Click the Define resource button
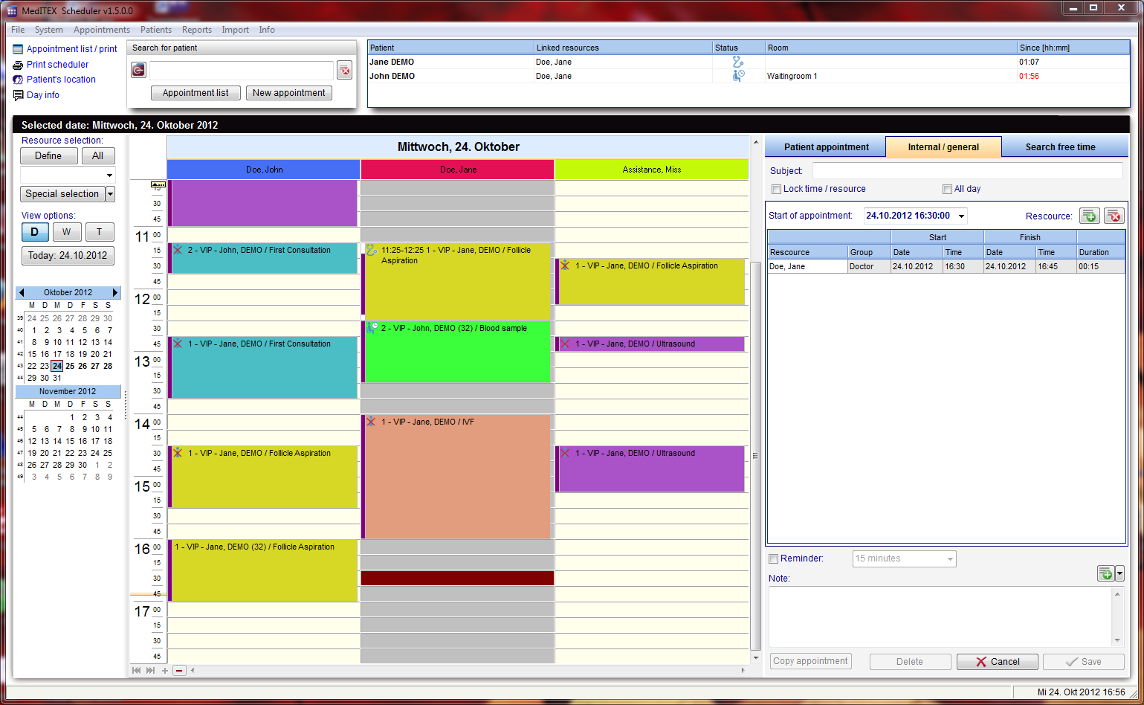The image size is (1144, 705). (48, 156)
